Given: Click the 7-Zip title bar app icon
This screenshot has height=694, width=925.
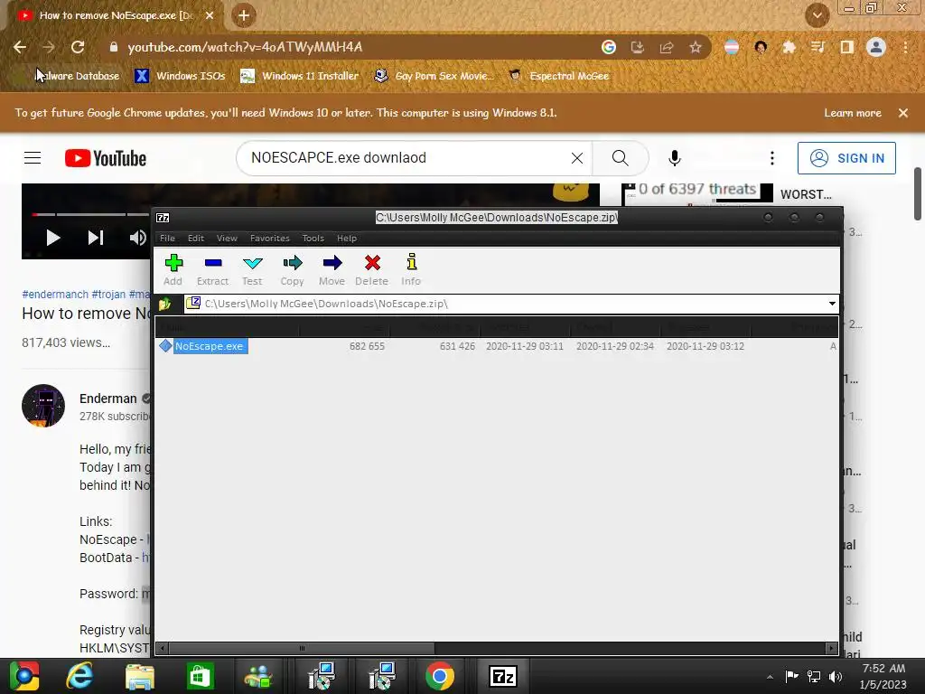Looking at the screenshot, I should point(163,218).
